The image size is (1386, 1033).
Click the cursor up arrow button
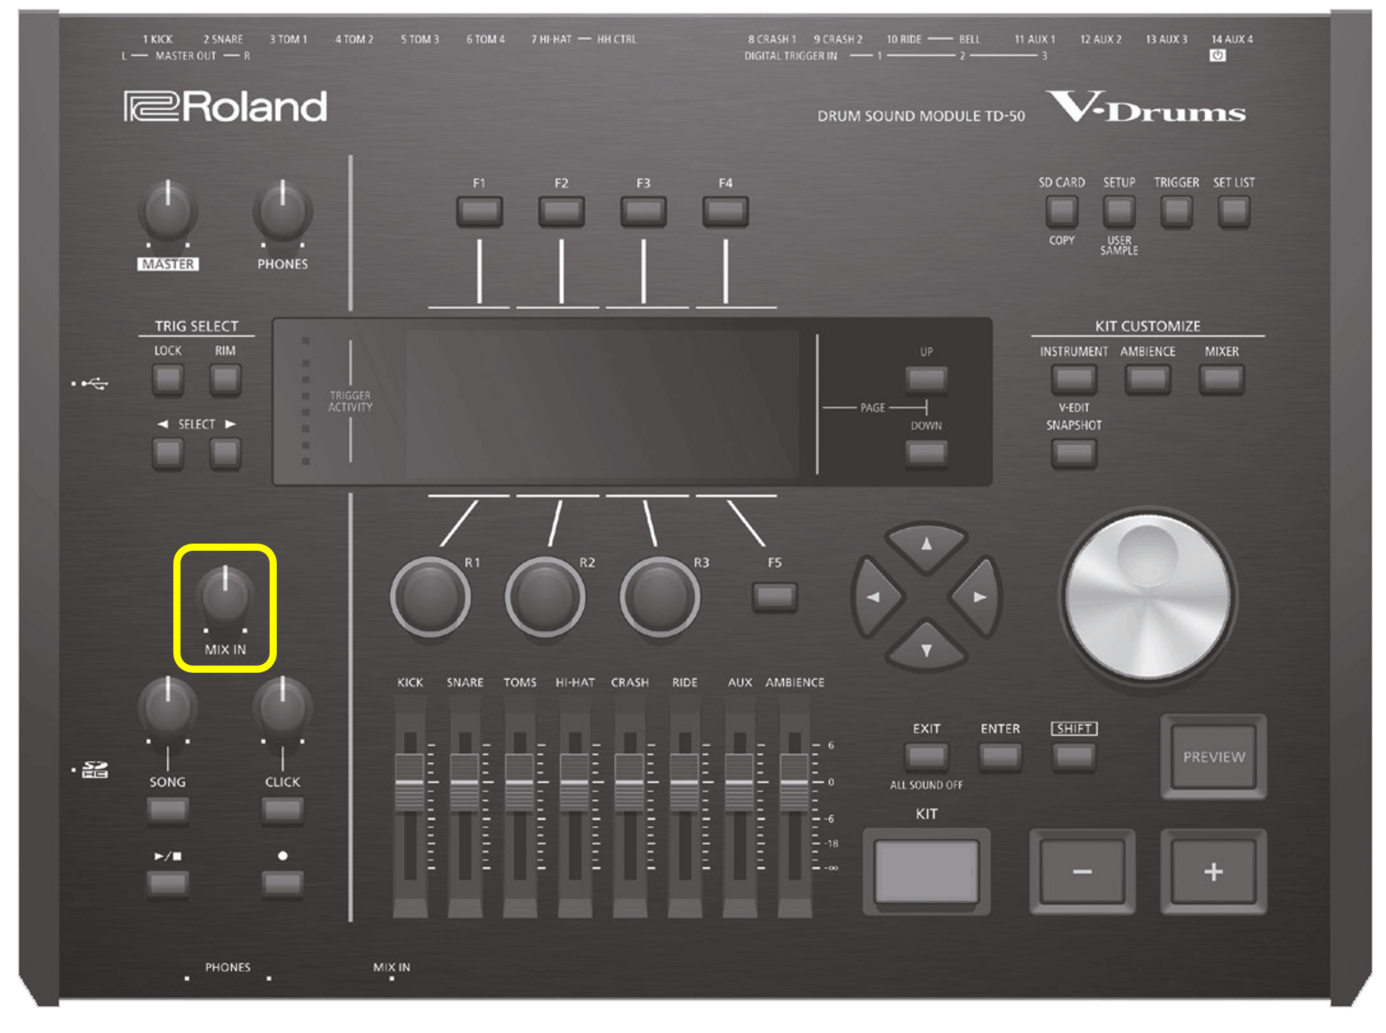click(x=927, y=546)
